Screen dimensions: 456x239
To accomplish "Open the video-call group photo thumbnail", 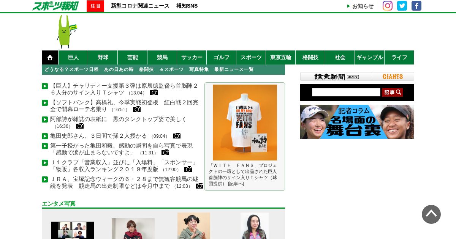I will click(x=72, y=230).
